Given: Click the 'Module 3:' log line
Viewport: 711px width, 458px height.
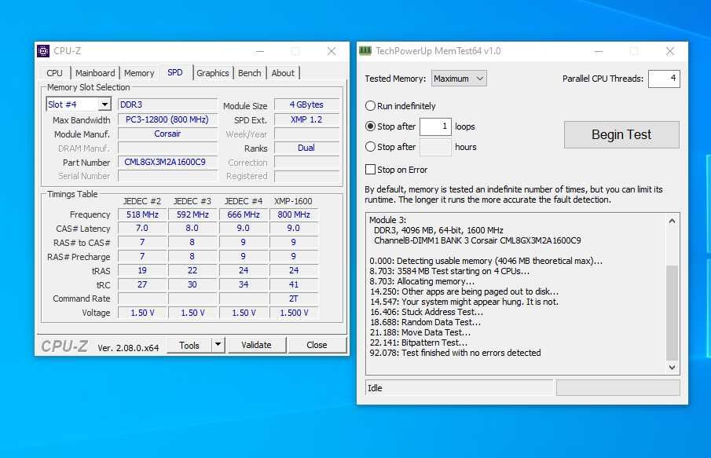Looking at the screenshot, I should (x=387, y=220).
